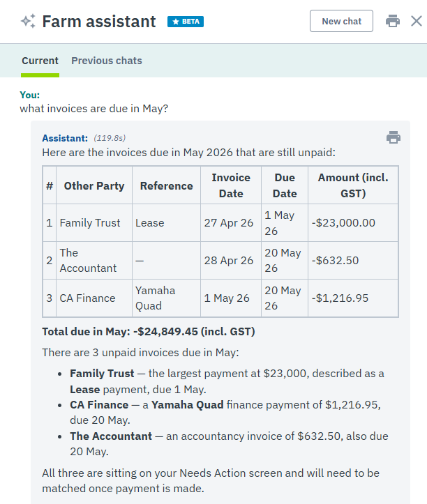Click the sparkle Farm assistant icon

click(28, 21)
